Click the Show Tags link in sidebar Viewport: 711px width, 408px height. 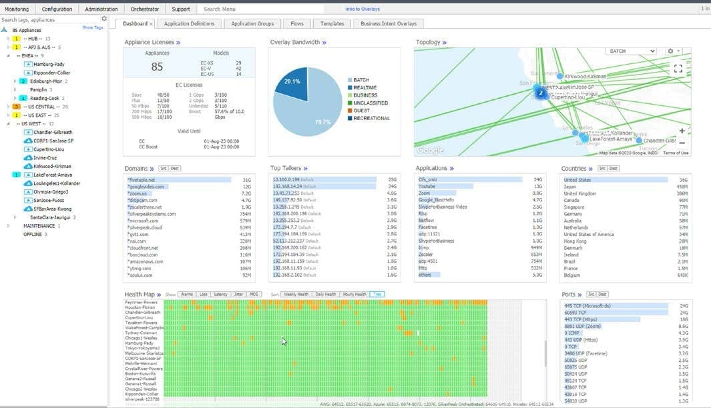pyautogui.click(x=91, y=27)
